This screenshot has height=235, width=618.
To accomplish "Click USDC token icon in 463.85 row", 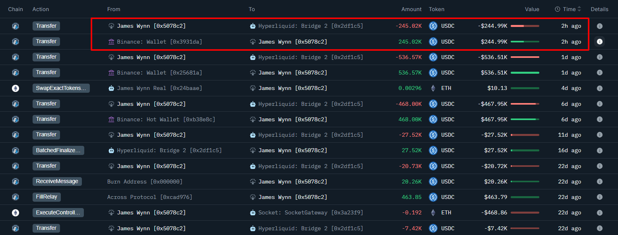I will point(433,197).
